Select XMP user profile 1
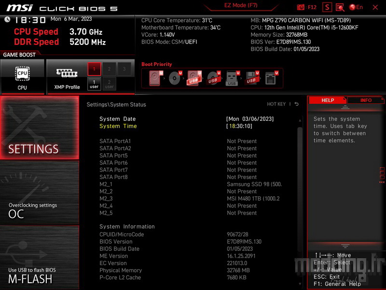Image resolution: width=386 pixels, height=290 pixels. [94, 84]
